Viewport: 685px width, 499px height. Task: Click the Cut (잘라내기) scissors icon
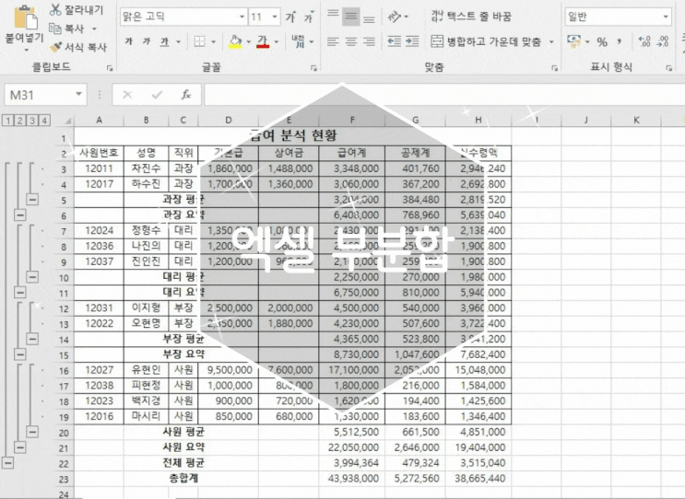tap(55, 9)
